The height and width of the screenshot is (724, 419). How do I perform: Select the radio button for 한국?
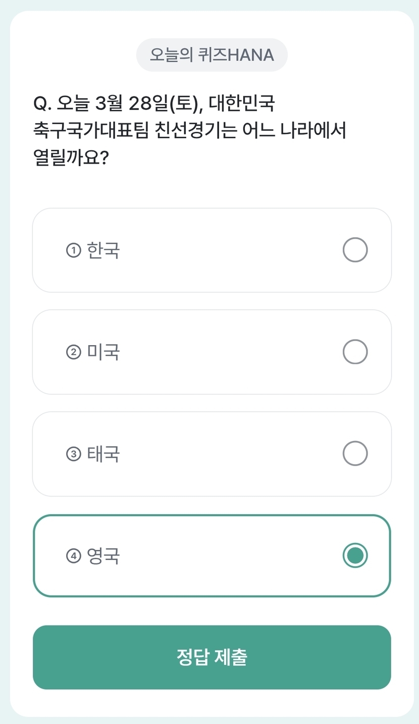click(x=355, y=250)
